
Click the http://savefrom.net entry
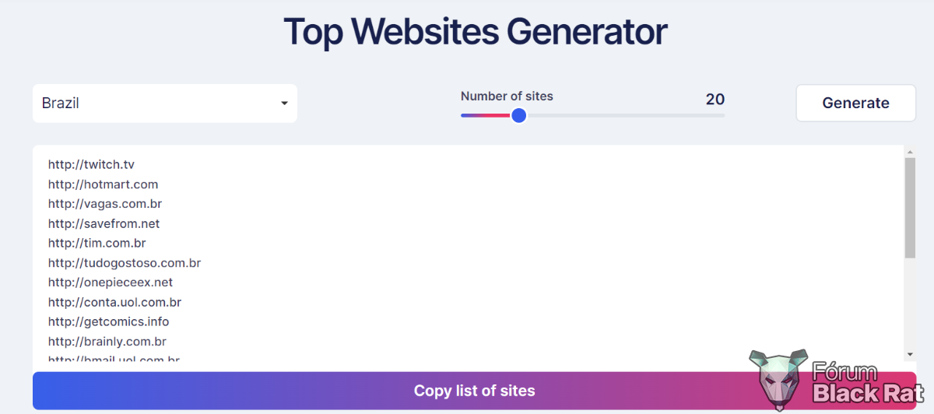(x=104, y=223)
